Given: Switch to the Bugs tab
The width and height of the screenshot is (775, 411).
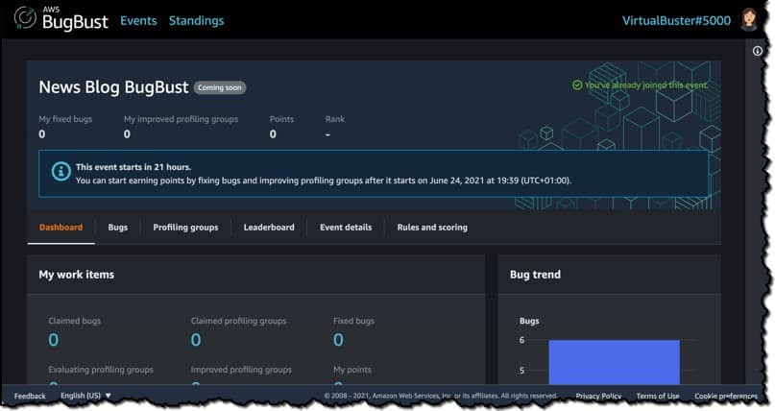Looking at the screenshot, I should pyautogui.click(x=118, y=228).
